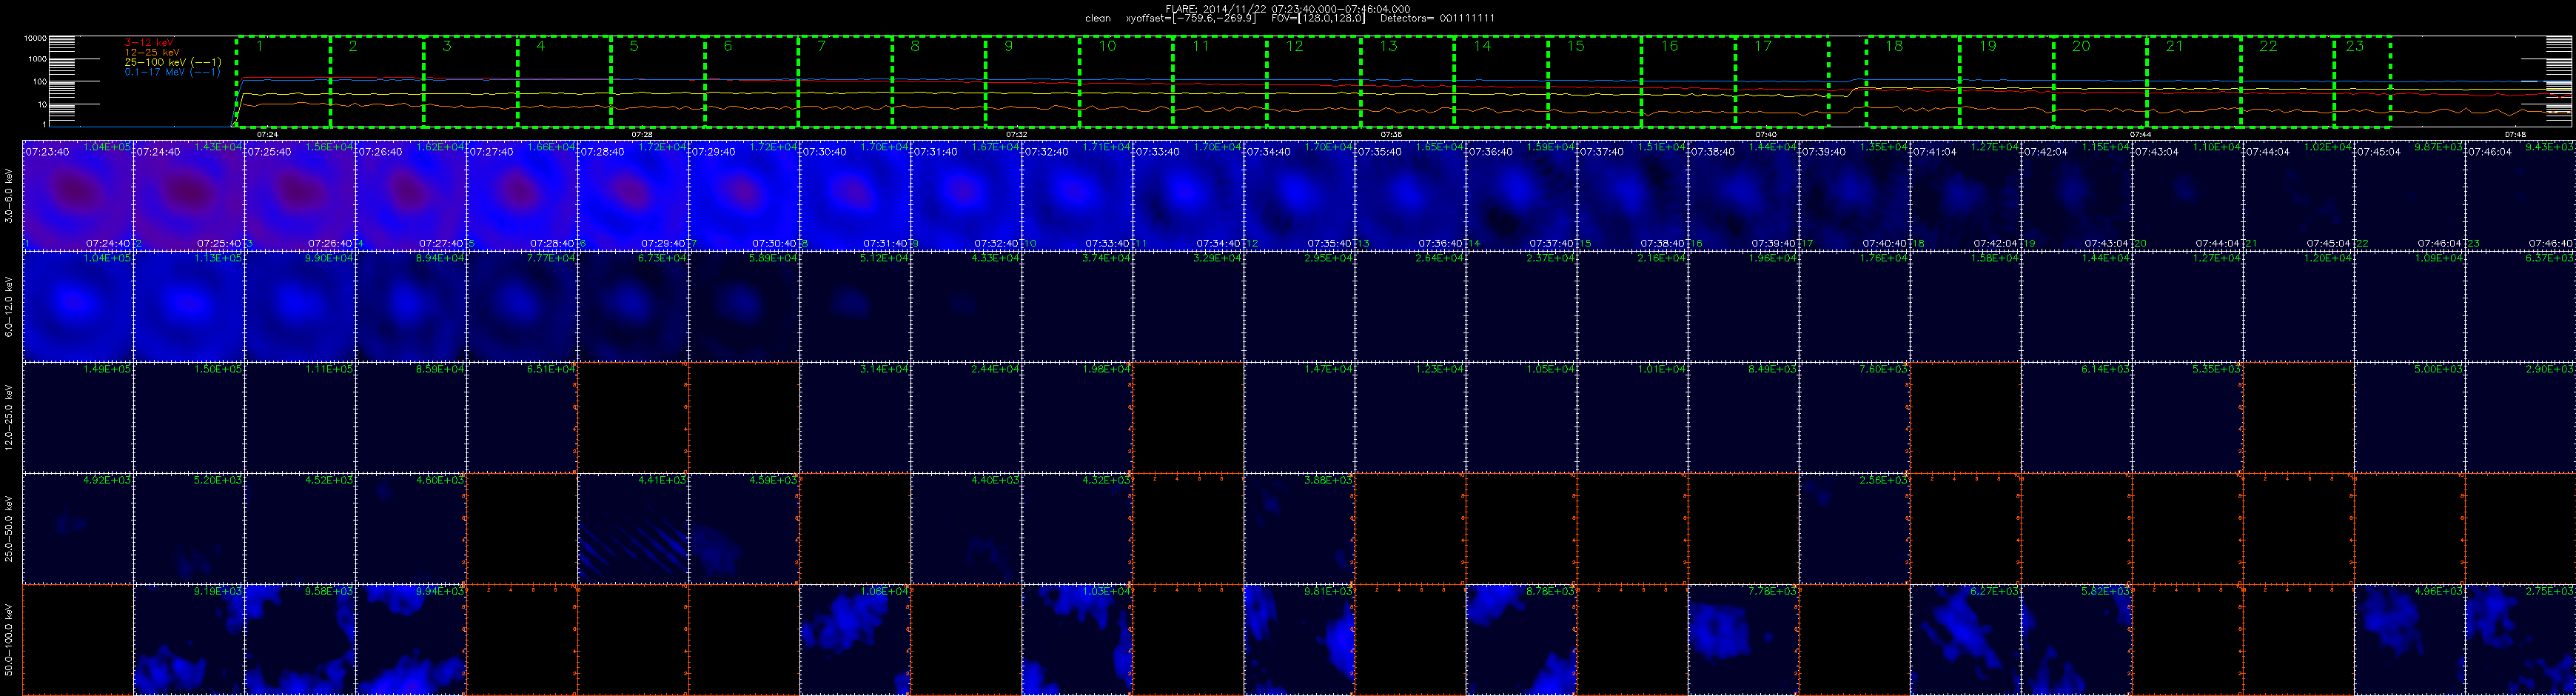Screen dimensions: 2576x696
Task: Click the 07:46:40 end time label
Action: click(x=2550, y=243)
